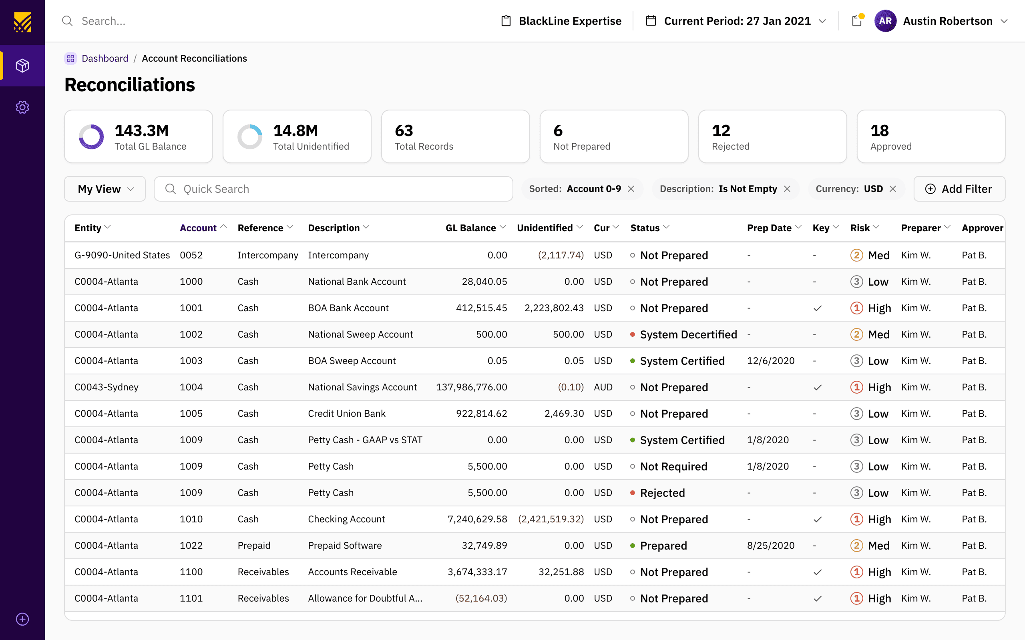Screen dimensions: 1025x640
Task: Go to Dashboard breadcrumb link
Action: pyautogui.click(x=105, y=58)
